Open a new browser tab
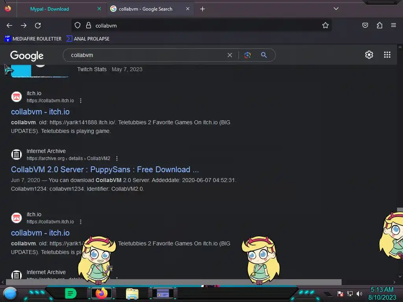This screenshot has height=302, width=403. point(203,9)
